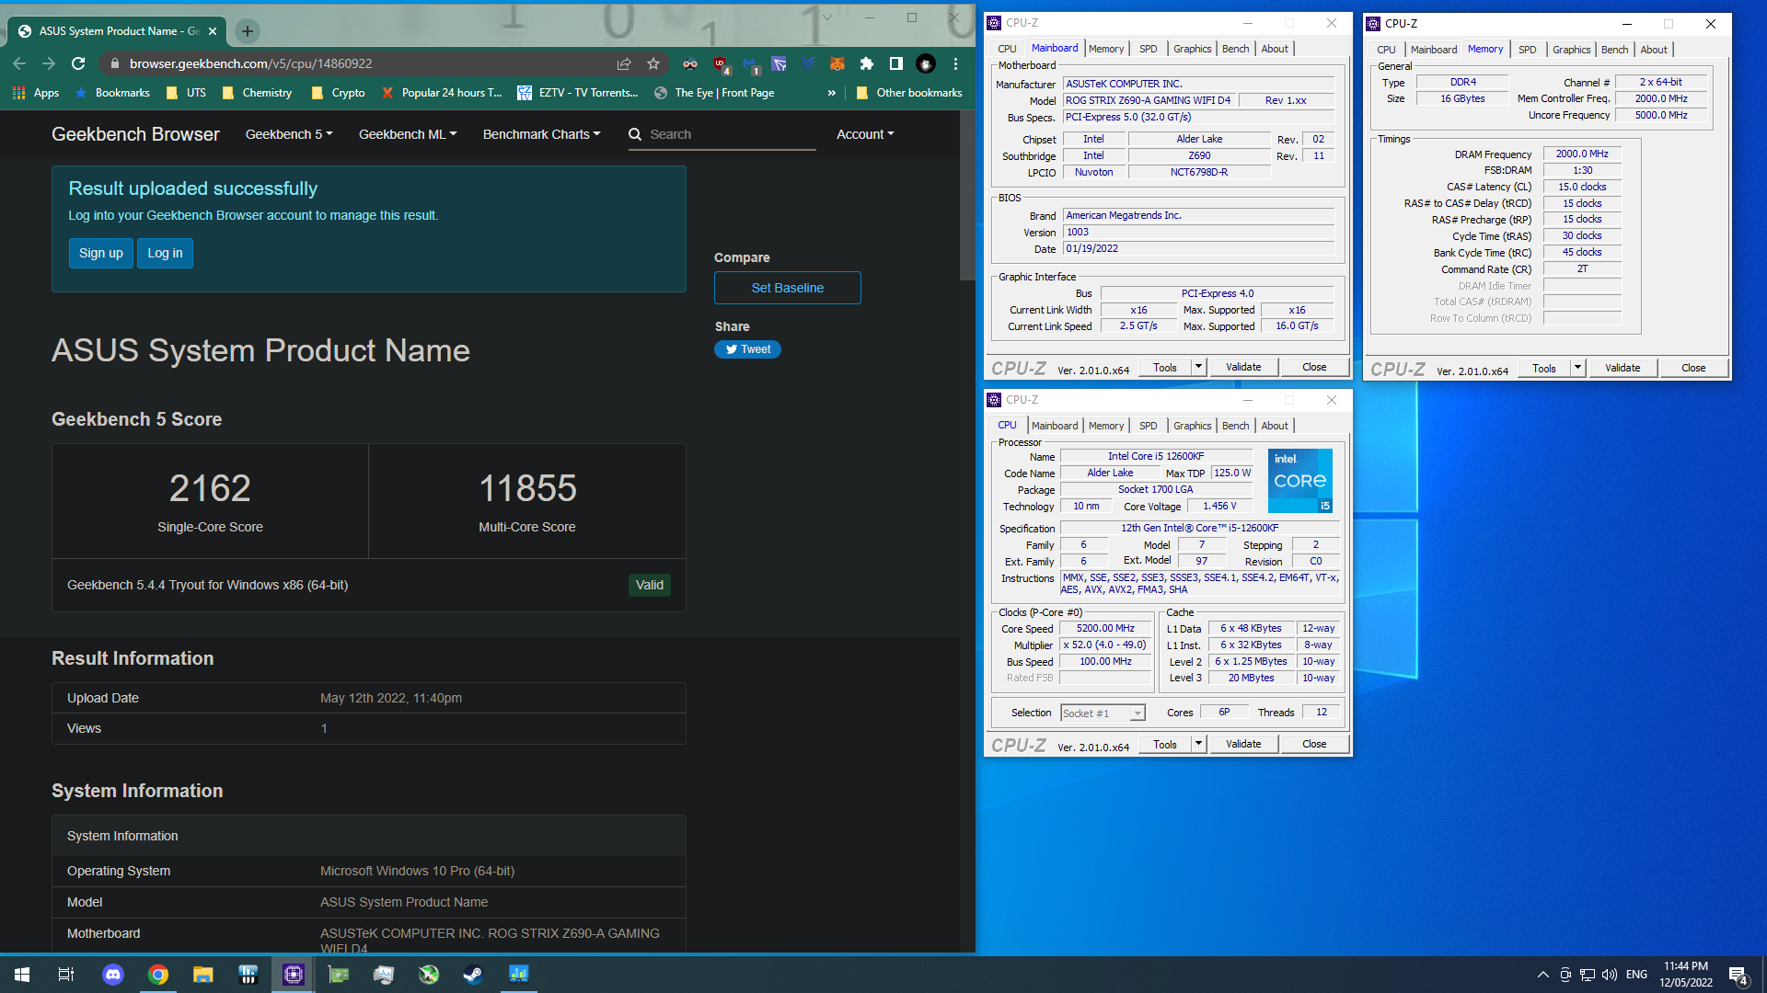This screenshot has width=1767, height=993.
Task: Open About tab in Mainboard CPU-Z window
Action: tap(1275, 49)
